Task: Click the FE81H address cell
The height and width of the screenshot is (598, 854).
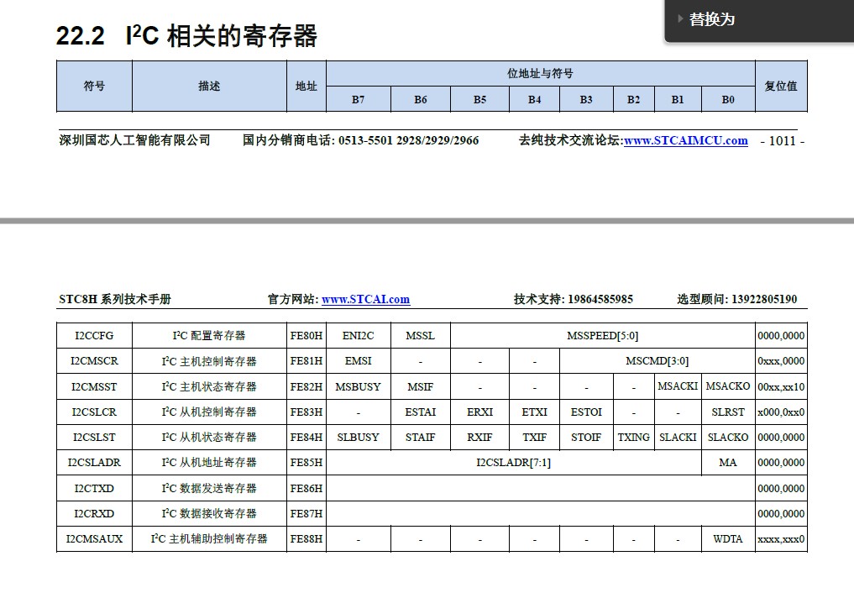Action: point(306,361)
